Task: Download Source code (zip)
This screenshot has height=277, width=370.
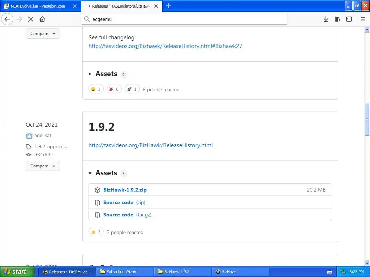Action: 124,202
